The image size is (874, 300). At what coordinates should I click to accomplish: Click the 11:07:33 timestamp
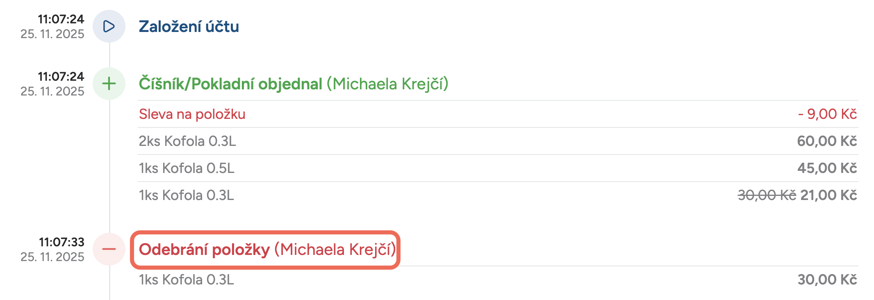click(61, 242)
